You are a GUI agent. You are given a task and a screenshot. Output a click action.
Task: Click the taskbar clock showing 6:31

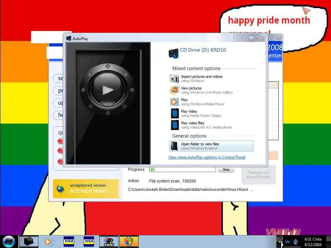(313, 242)
